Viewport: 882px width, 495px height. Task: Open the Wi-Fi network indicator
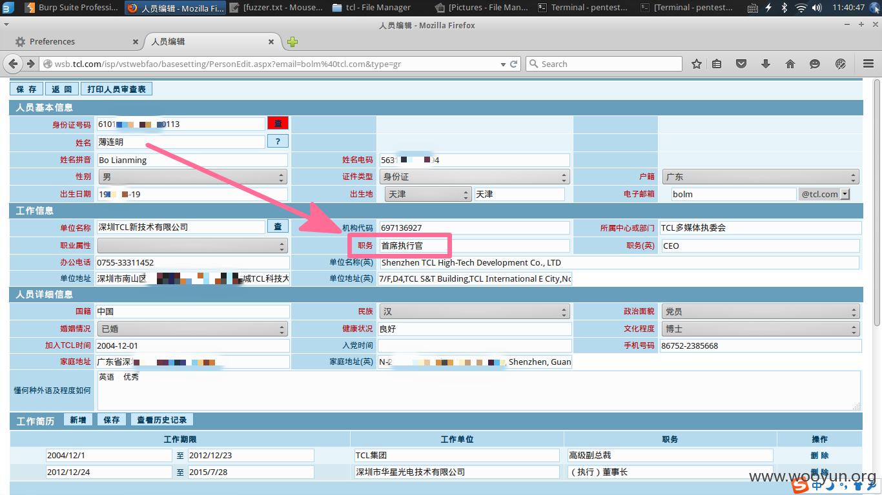tap(801, 8)
